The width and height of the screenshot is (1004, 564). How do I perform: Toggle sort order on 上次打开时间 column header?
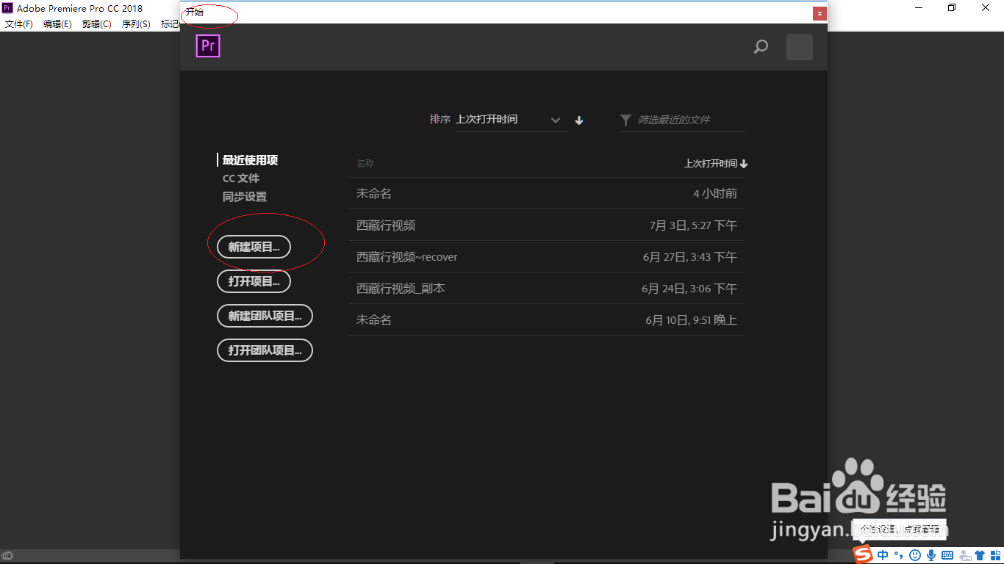pyautogui.click(x=716, y=163)
